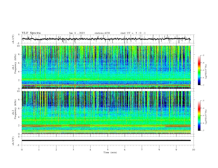218x168 pixels.
Task: Click the ch.2 spectrogram color scale bar
Action: 199,116
